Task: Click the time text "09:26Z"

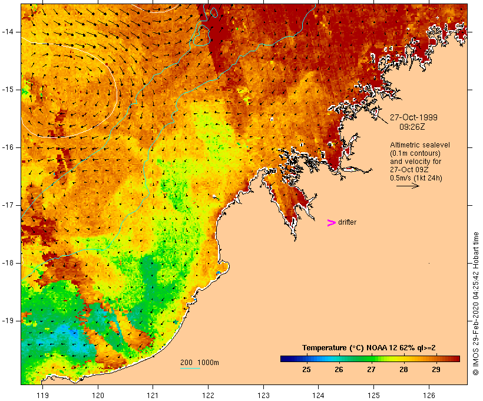Action: [412, 127]
